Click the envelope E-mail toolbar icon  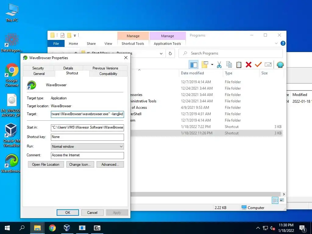pos(268,65)
